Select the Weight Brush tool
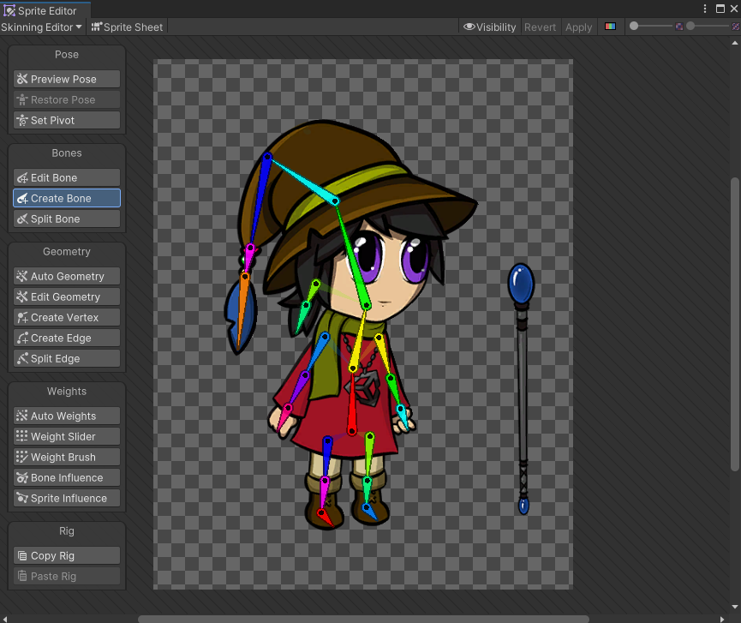This screenshot has width=741, height=623. [x=67, y=457]
